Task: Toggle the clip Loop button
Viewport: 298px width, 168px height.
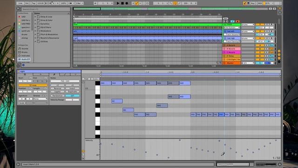Action: (33, 85)
